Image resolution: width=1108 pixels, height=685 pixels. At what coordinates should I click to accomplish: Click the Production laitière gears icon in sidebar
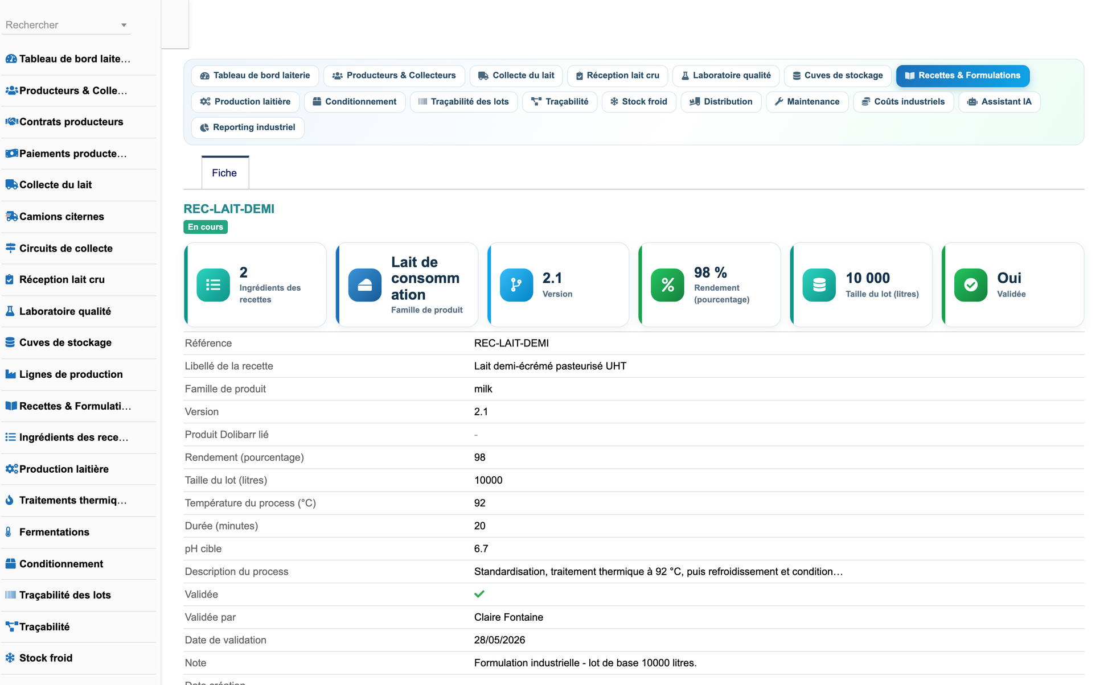click(x=11, y=469)
